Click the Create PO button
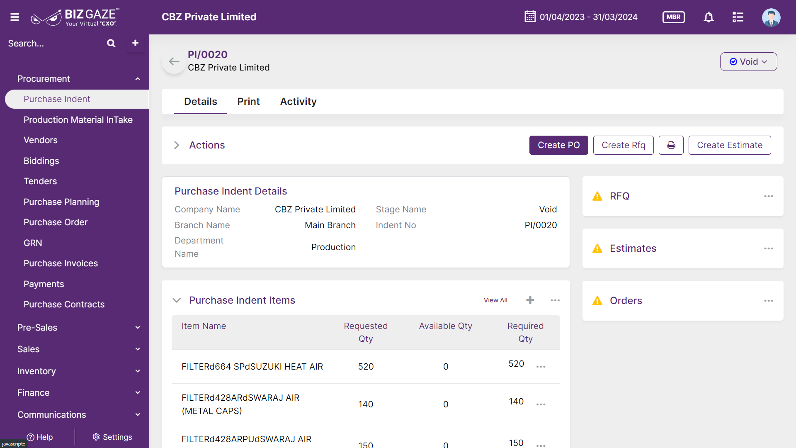This screenshot has width=796, height=448. click(558, 145)
